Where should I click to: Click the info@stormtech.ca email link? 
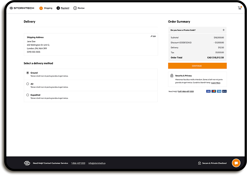point(97,163)
